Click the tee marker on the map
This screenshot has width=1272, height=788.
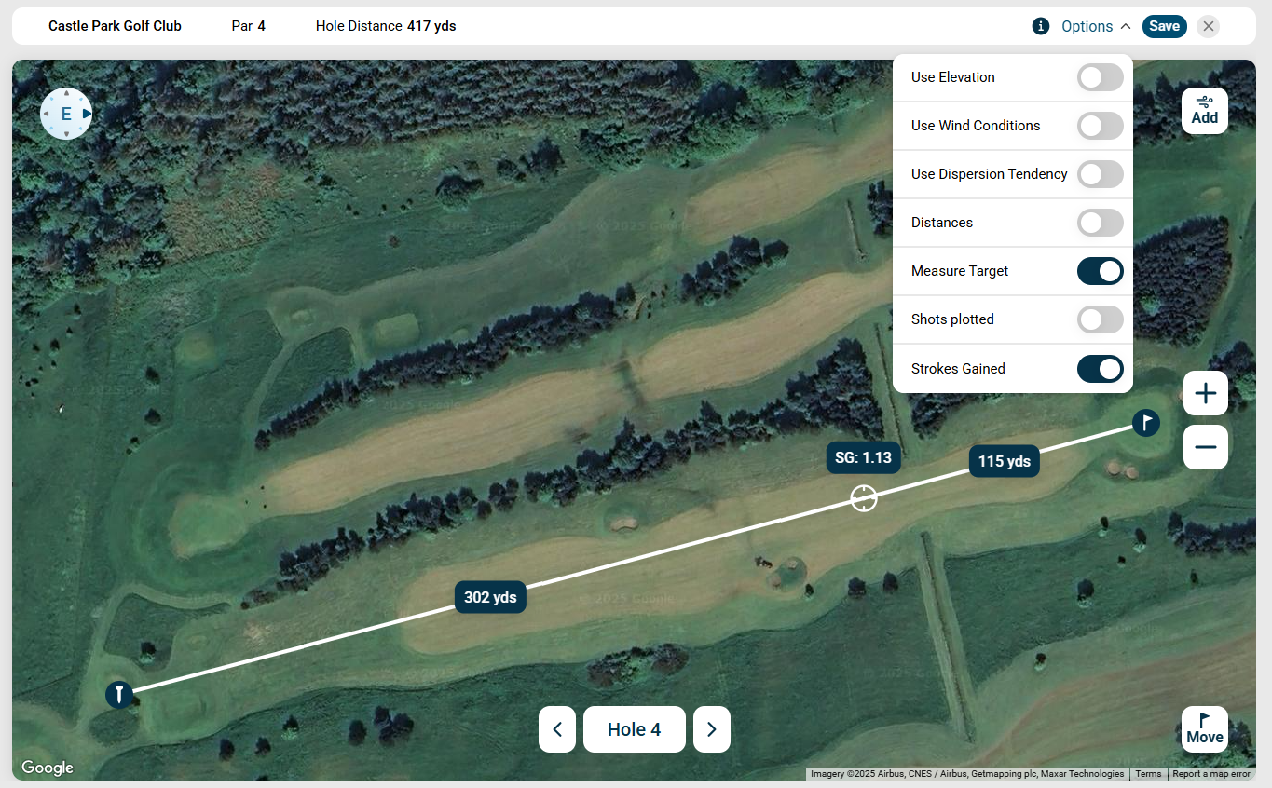[x=119, y=694]
